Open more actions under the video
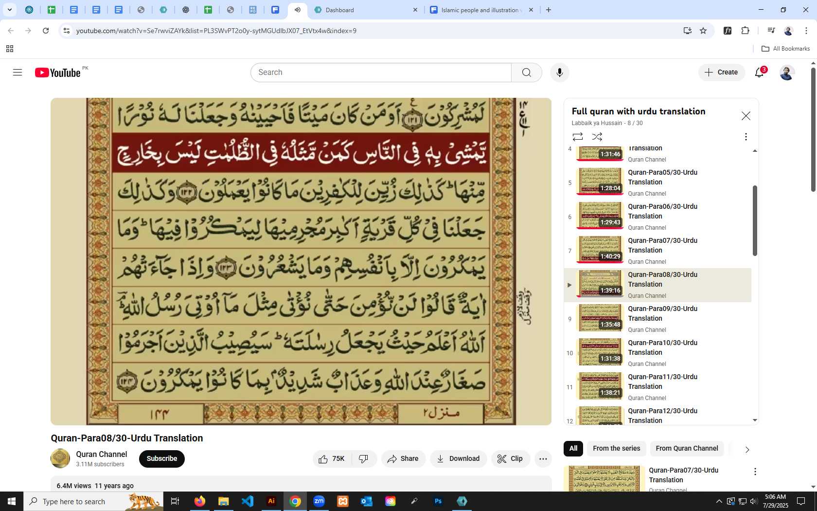817x511 pixels. pyautogui.click(x=543, y=459)
